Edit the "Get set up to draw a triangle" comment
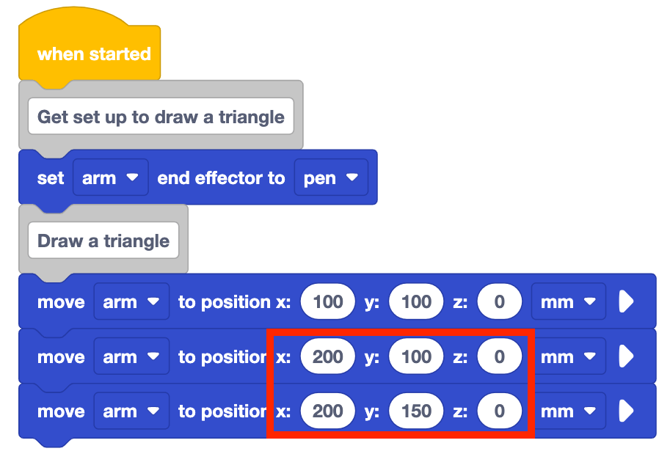 (x=161, y=117)
